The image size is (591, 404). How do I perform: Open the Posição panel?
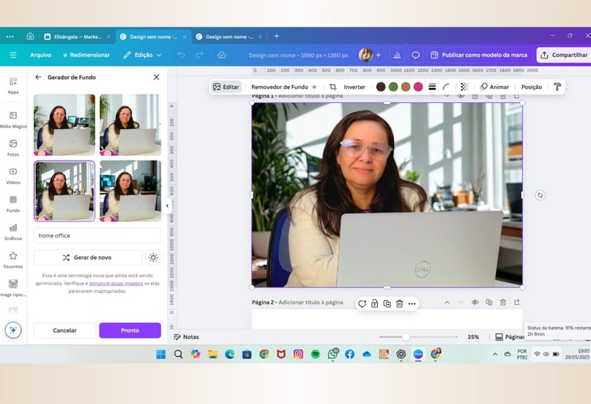click(532, 87)
